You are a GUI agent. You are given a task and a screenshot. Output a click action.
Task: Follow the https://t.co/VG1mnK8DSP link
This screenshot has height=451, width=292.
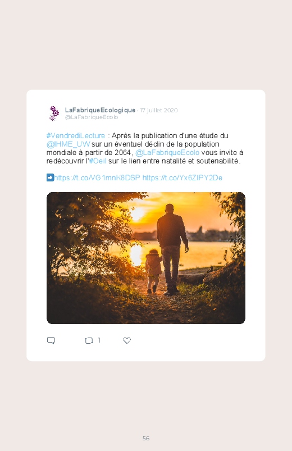(x=97, y=177)
